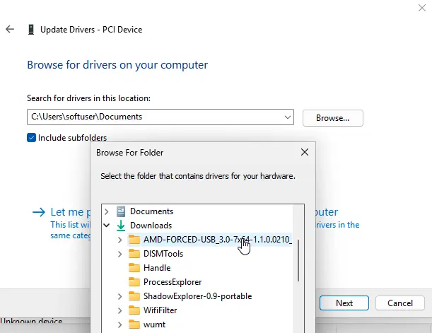Expand the AMD-FORCED-USB folder node
Image resolution: width=432 pixels, height=333 pixels.
(120, 240)
